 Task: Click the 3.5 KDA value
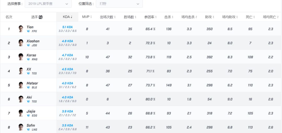click(67, 125)
